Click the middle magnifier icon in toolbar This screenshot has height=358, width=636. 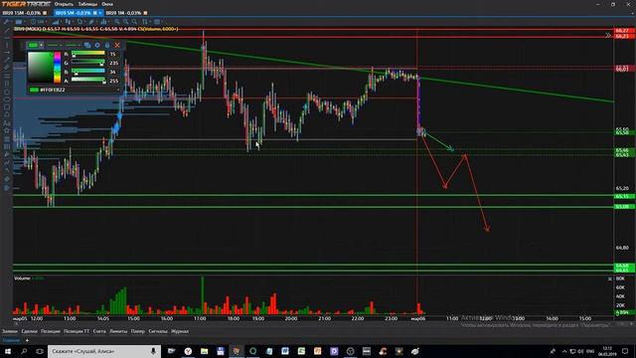click(x=126, y=22)
